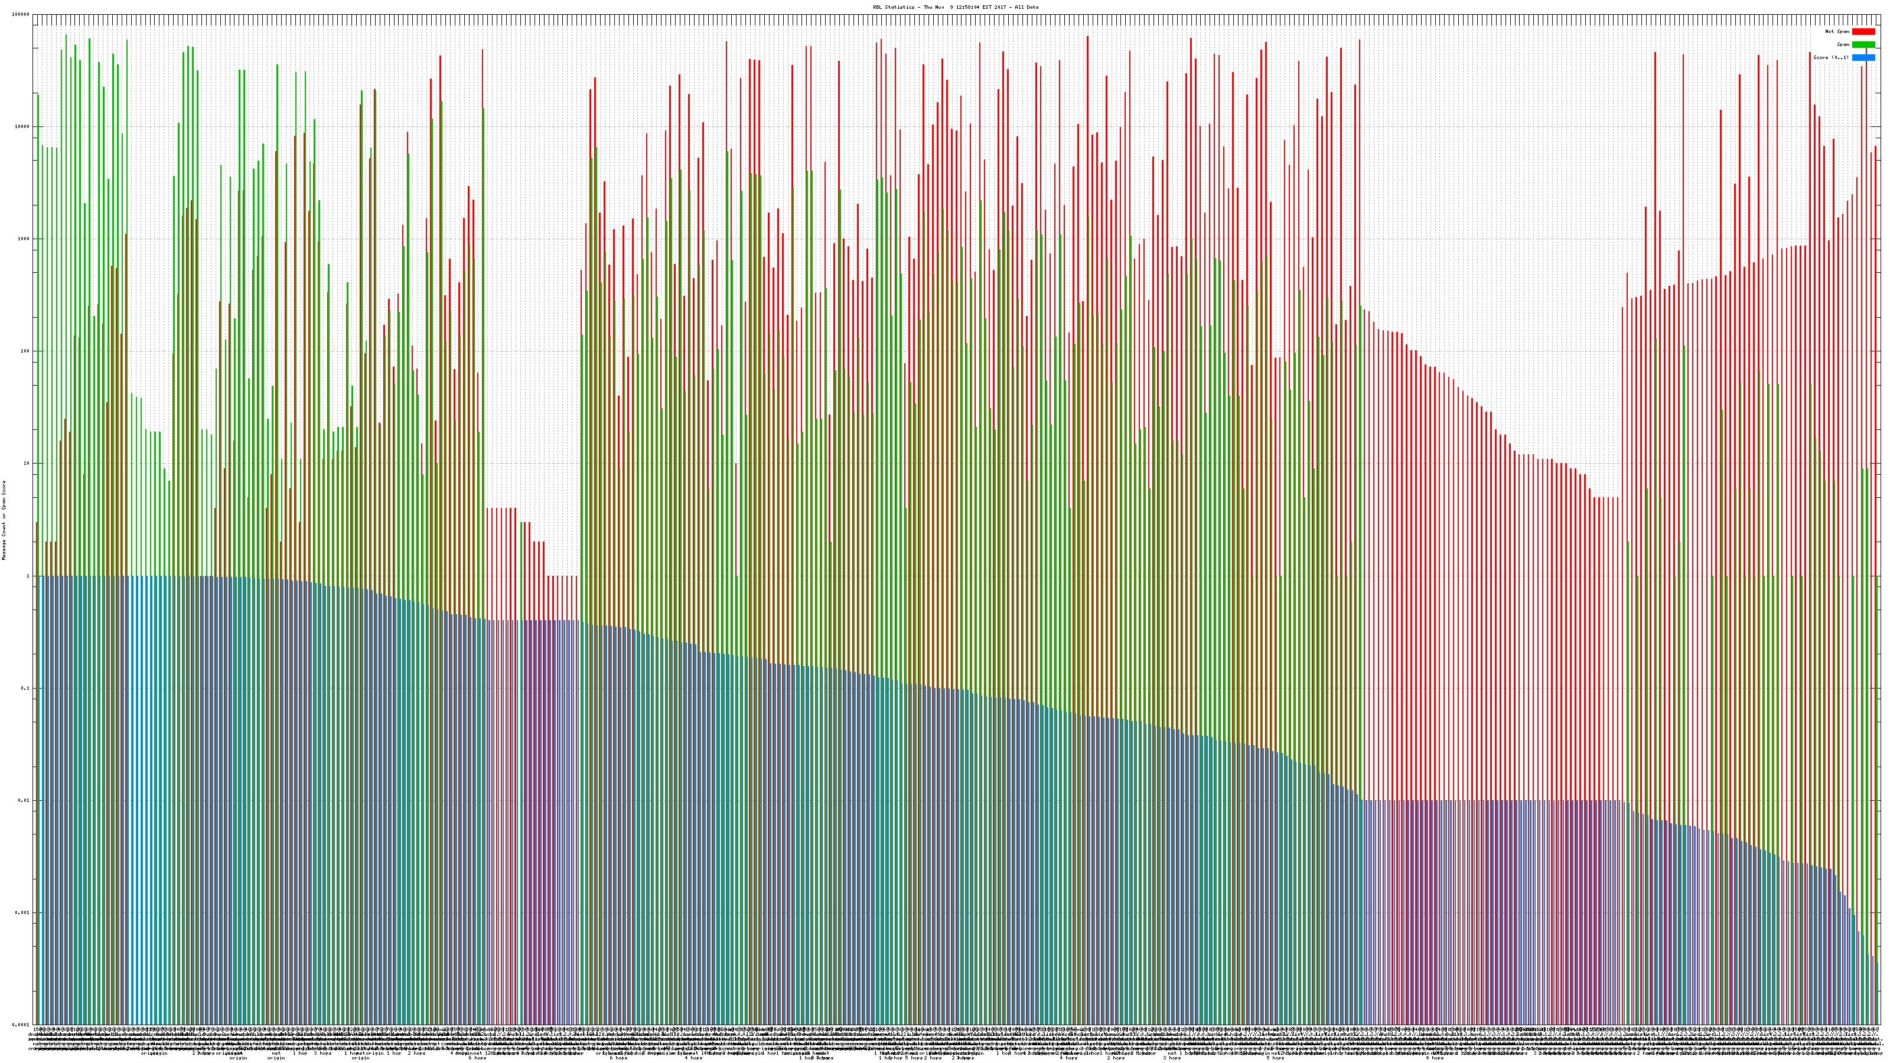Click the leftmost '3 hops' x-axis label
1890x1063 pixels.
pos(323,1053)
